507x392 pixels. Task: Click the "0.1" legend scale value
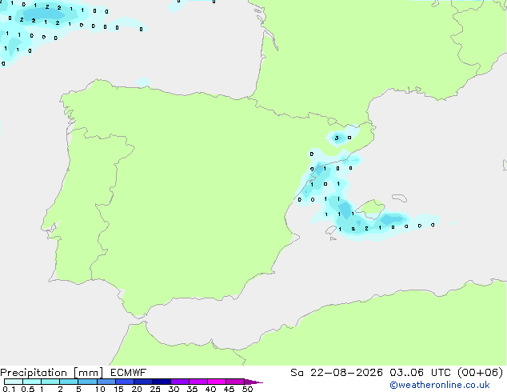click(9, 389)
